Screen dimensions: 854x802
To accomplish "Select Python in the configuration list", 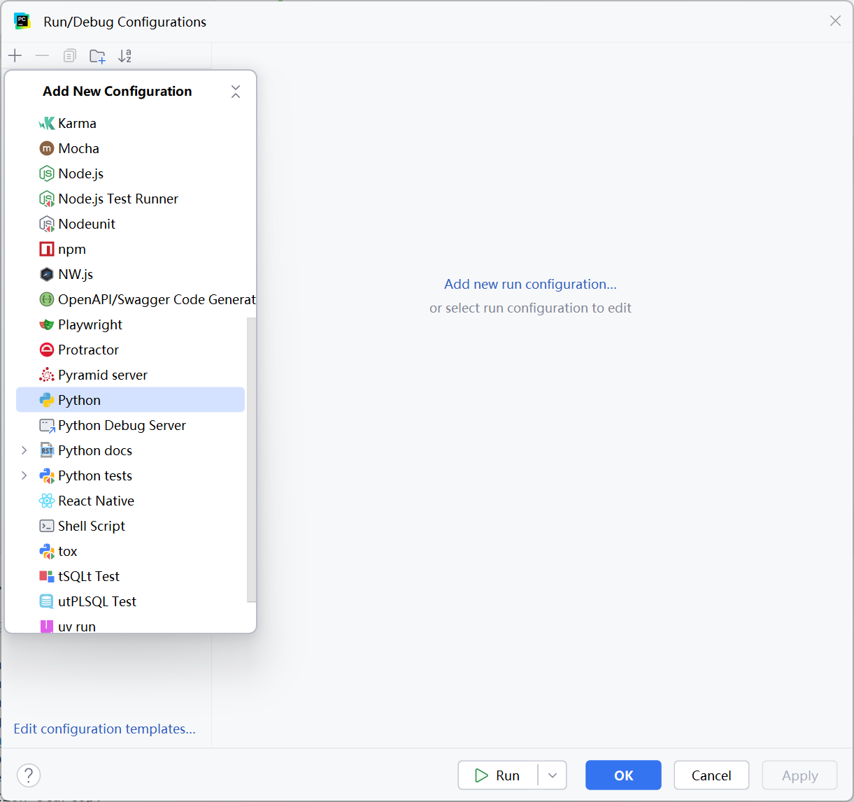I will tap(79, 400).
